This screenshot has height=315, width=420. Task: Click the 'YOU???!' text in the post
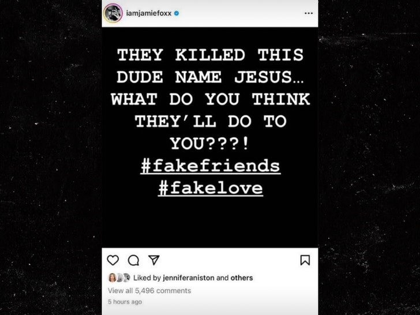pos(210,144)
